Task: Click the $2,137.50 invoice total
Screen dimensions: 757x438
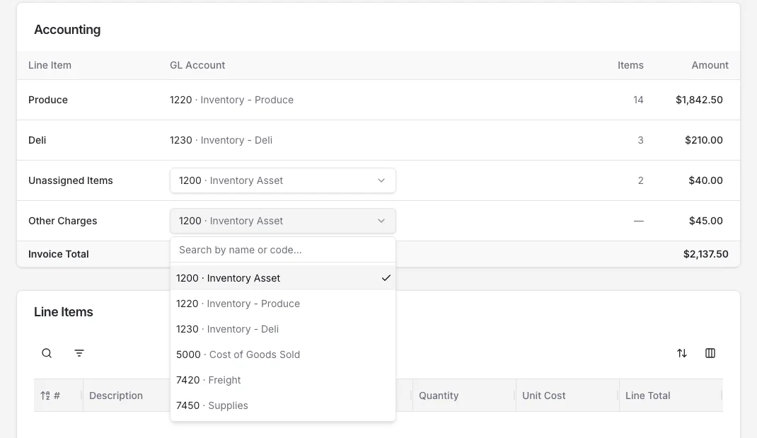Action: (x=706, y=254)
